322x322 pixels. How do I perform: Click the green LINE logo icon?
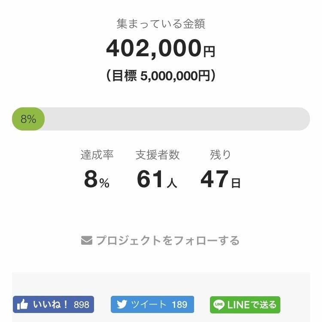click(219, 305)
